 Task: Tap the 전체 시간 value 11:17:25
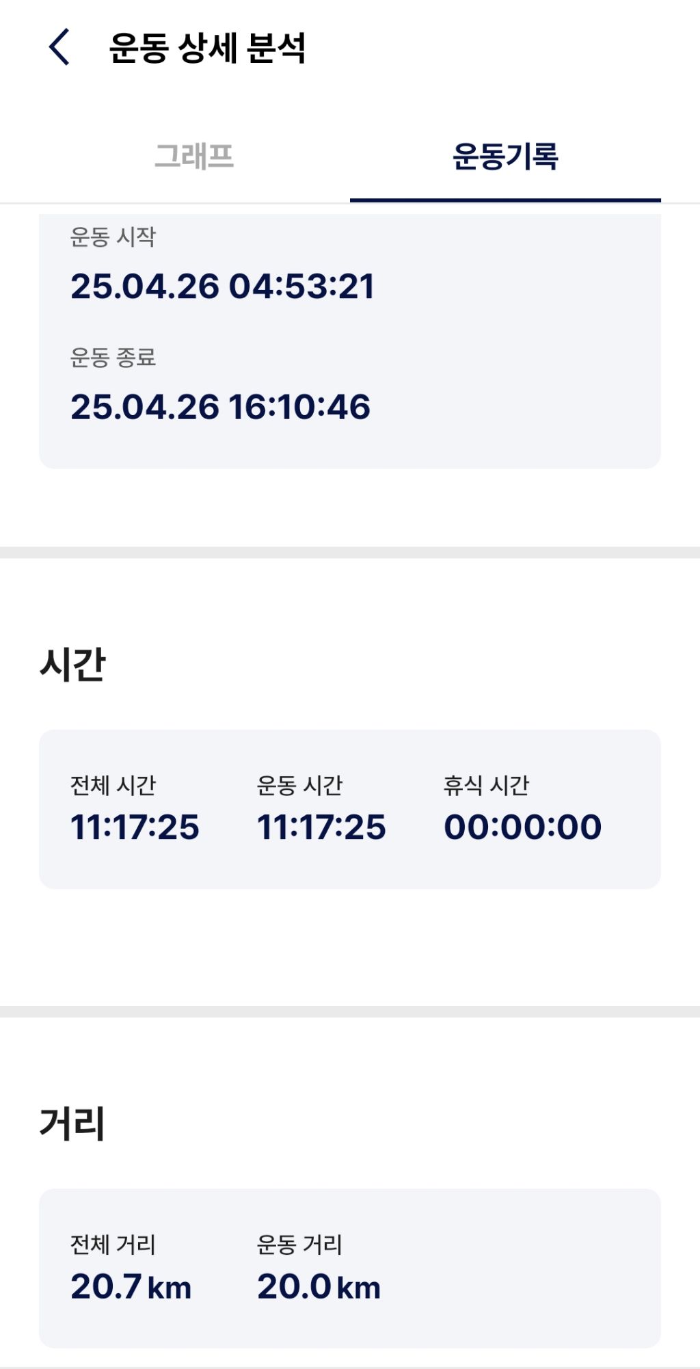pyautogui.click(x=135, y=827)
